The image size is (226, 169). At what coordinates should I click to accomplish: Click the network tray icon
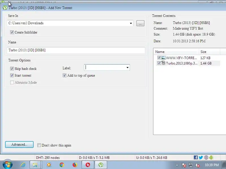coord(190,165)
